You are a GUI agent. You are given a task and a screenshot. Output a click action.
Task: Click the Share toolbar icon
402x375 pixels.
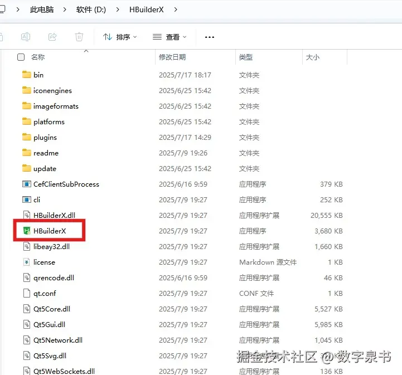52,37
